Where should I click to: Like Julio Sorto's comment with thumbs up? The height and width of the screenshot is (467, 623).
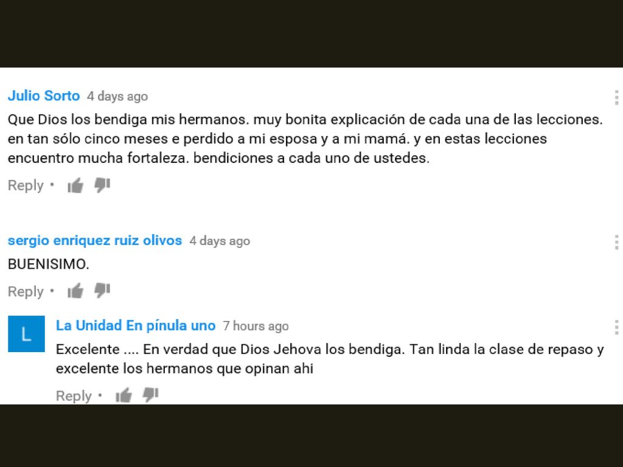[x=75, y=185]
